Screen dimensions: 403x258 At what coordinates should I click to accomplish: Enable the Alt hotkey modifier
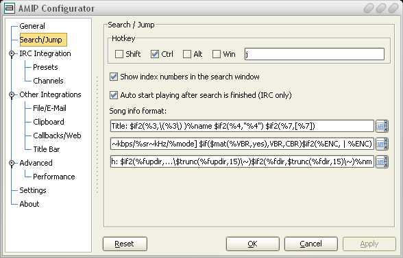pos(187,54)
